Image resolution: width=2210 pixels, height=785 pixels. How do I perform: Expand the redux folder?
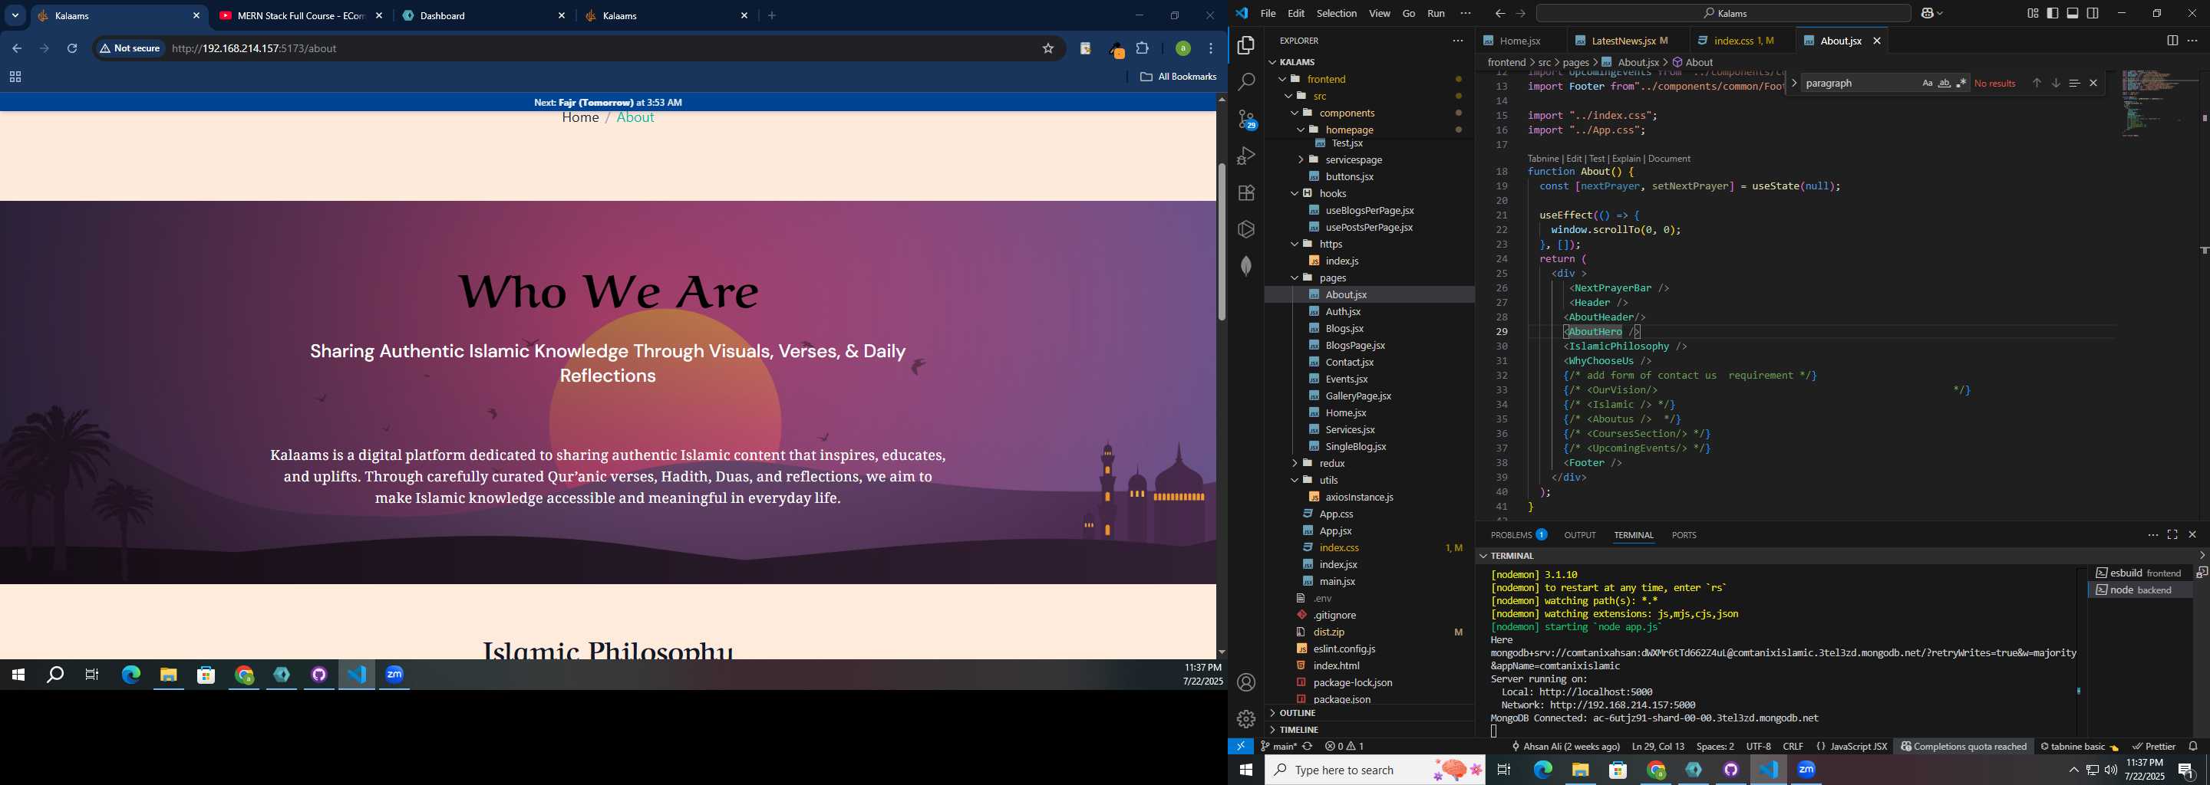[1369, 464]
